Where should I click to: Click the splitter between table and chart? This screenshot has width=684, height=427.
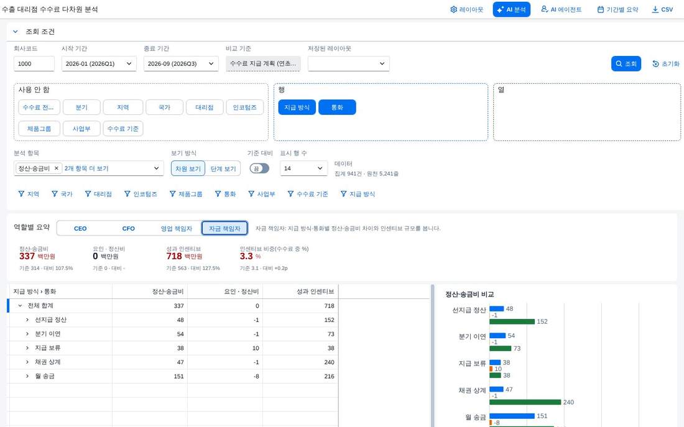point(432,356)
